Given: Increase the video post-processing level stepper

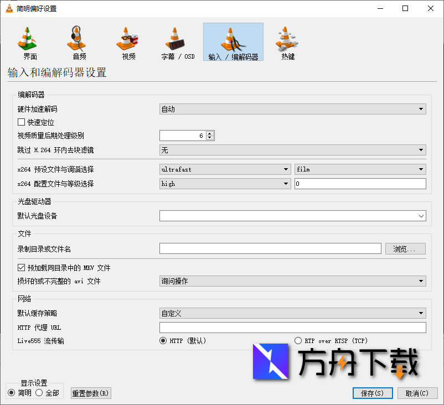Looking at the screenshot, I should 209,133.
